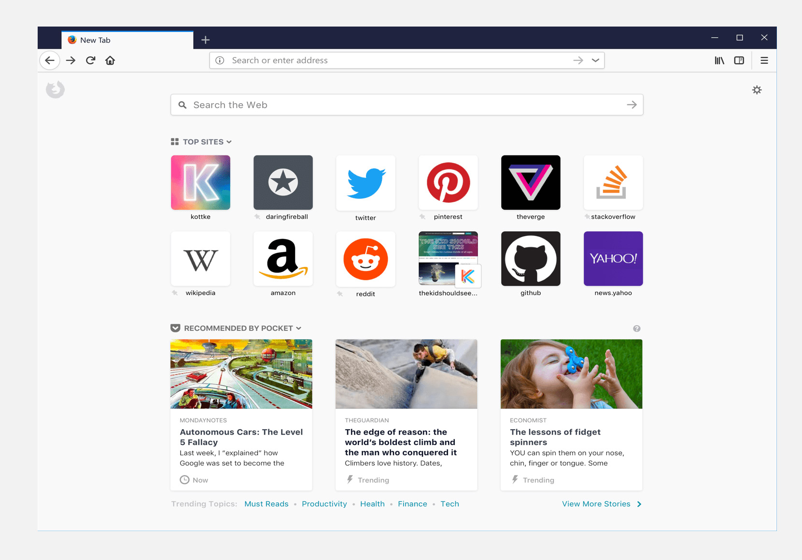Click the arrow in the Search the Web box

pyautogui.click(x=632, y=105)
